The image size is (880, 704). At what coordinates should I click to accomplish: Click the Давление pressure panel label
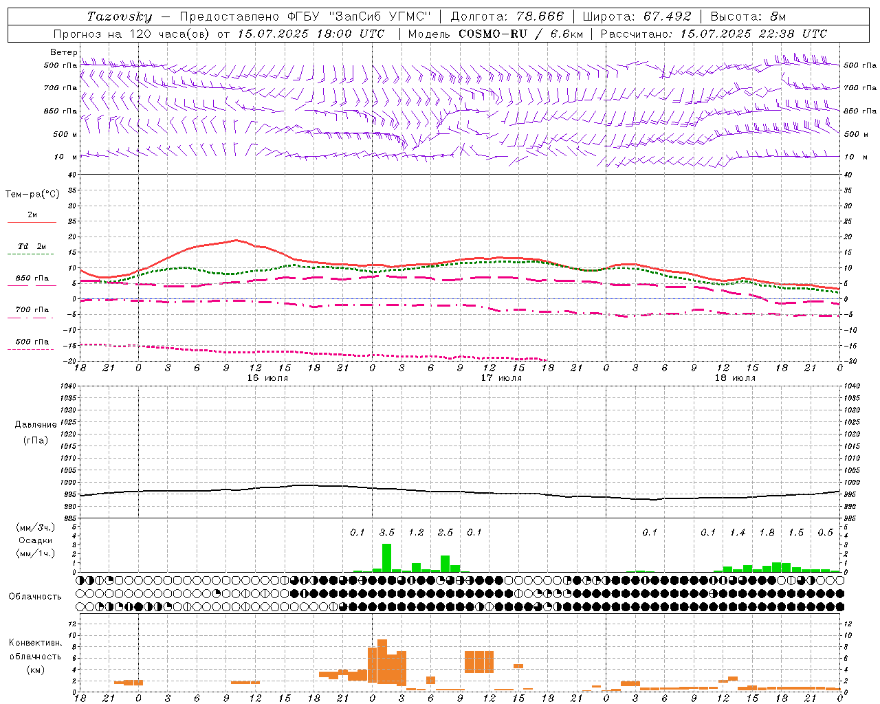pyautogui.click(x=36, y=425)
